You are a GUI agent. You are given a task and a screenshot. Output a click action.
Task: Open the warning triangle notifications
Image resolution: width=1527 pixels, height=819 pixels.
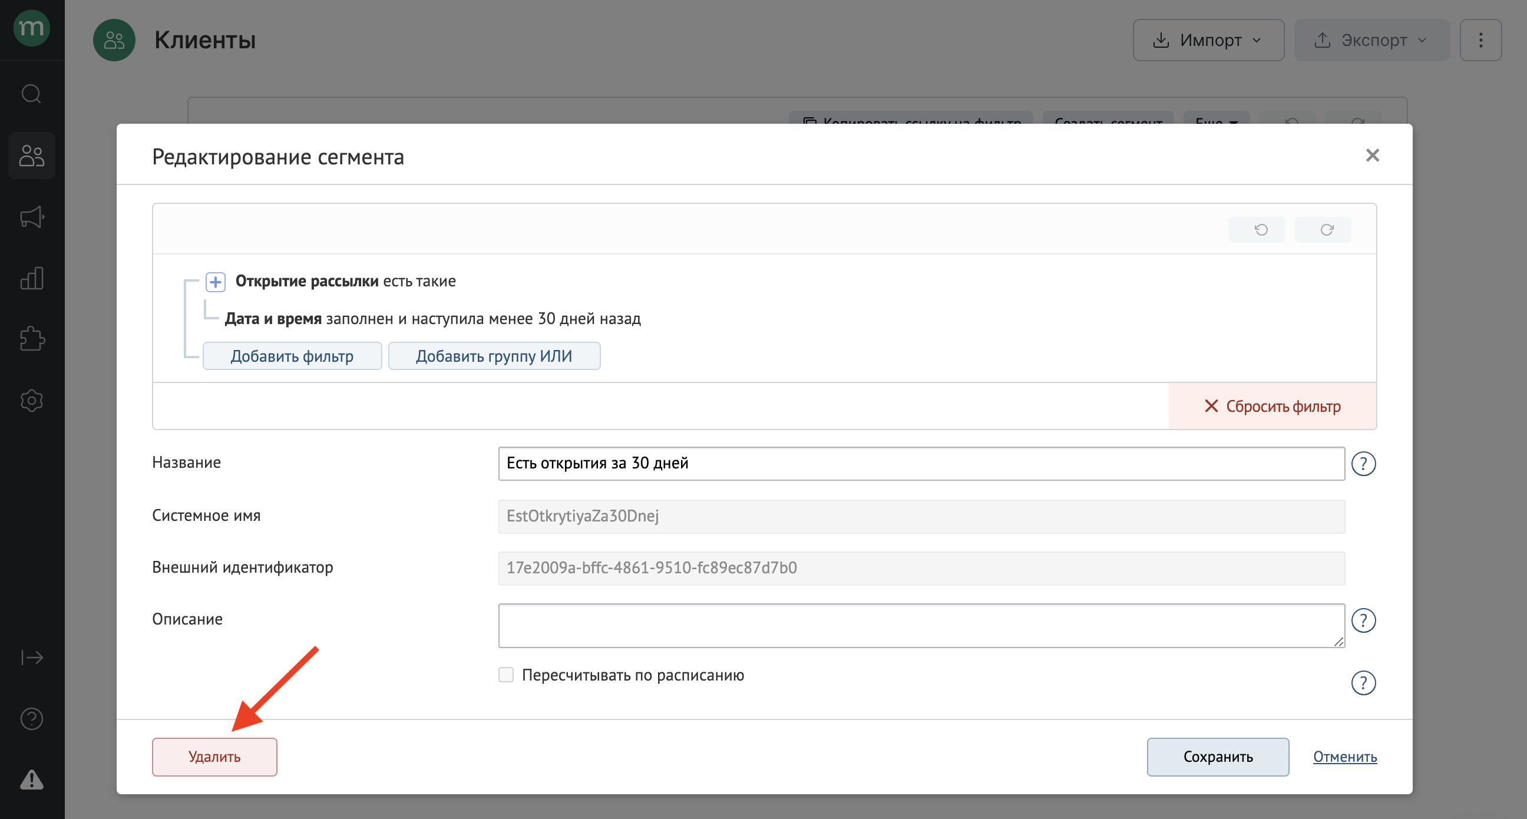[x=31, y=780]
